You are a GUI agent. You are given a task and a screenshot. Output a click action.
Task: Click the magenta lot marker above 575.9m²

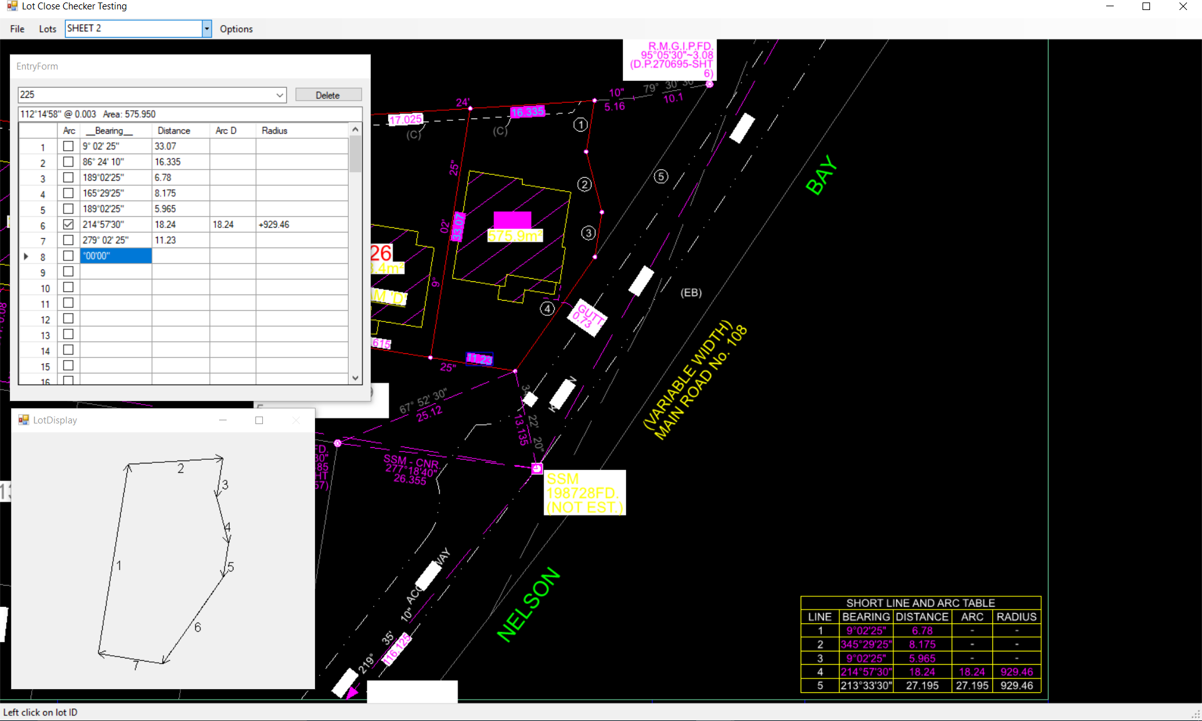pos(512,219)
